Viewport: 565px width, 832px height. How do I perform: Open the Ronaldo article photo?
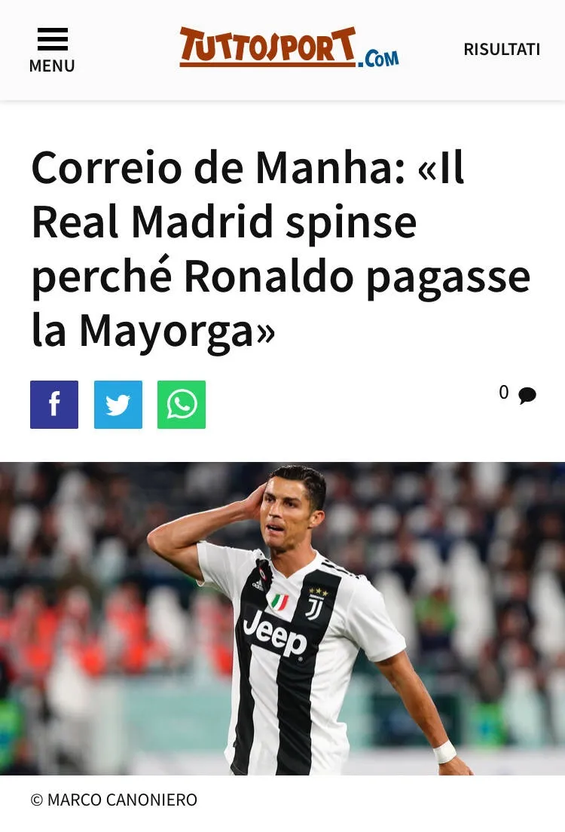[x=282, y=619]
